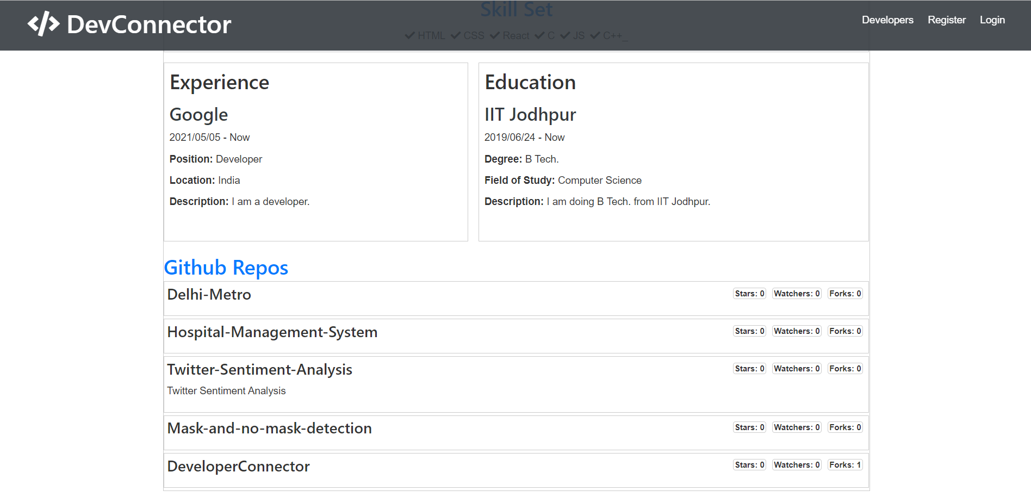Click Stars badge for Twitter-Sentiment-Analysis

(749, 369)
